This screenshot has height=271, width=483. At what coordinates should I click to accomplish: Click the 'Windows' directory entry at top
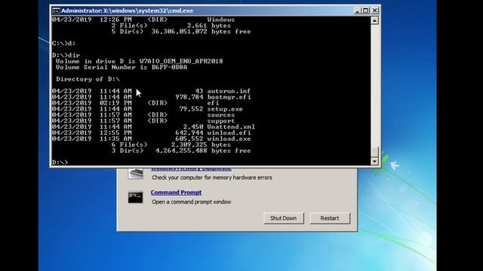tap(221, 20)
